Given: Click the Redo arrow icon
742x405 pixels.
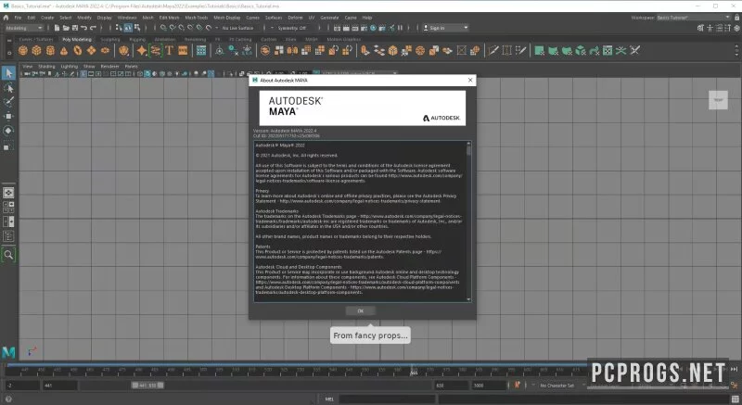Looking at the screenshot, I should [93, 28].
